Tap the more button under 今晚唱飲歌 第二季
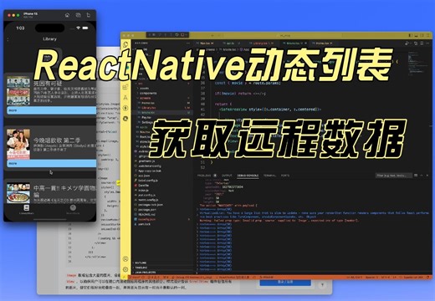Image resolution: width=435 pixels, height=301 pixels. pos(51,164)
